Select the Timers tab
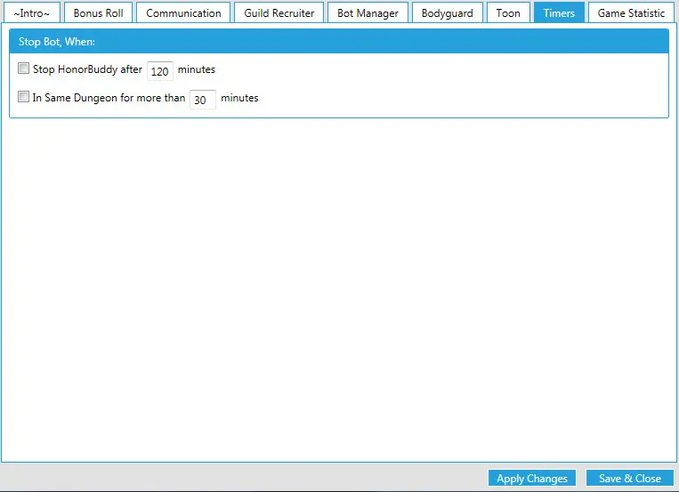 click(x=559, y=12)
